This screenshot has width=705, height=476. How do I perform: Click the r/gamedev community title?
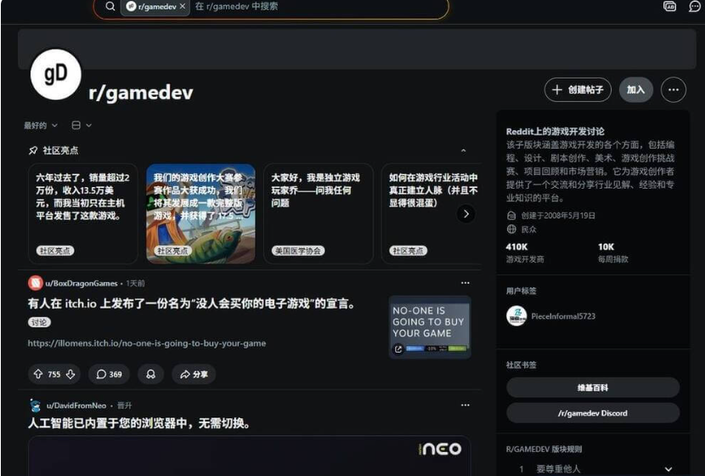point(141,93)
